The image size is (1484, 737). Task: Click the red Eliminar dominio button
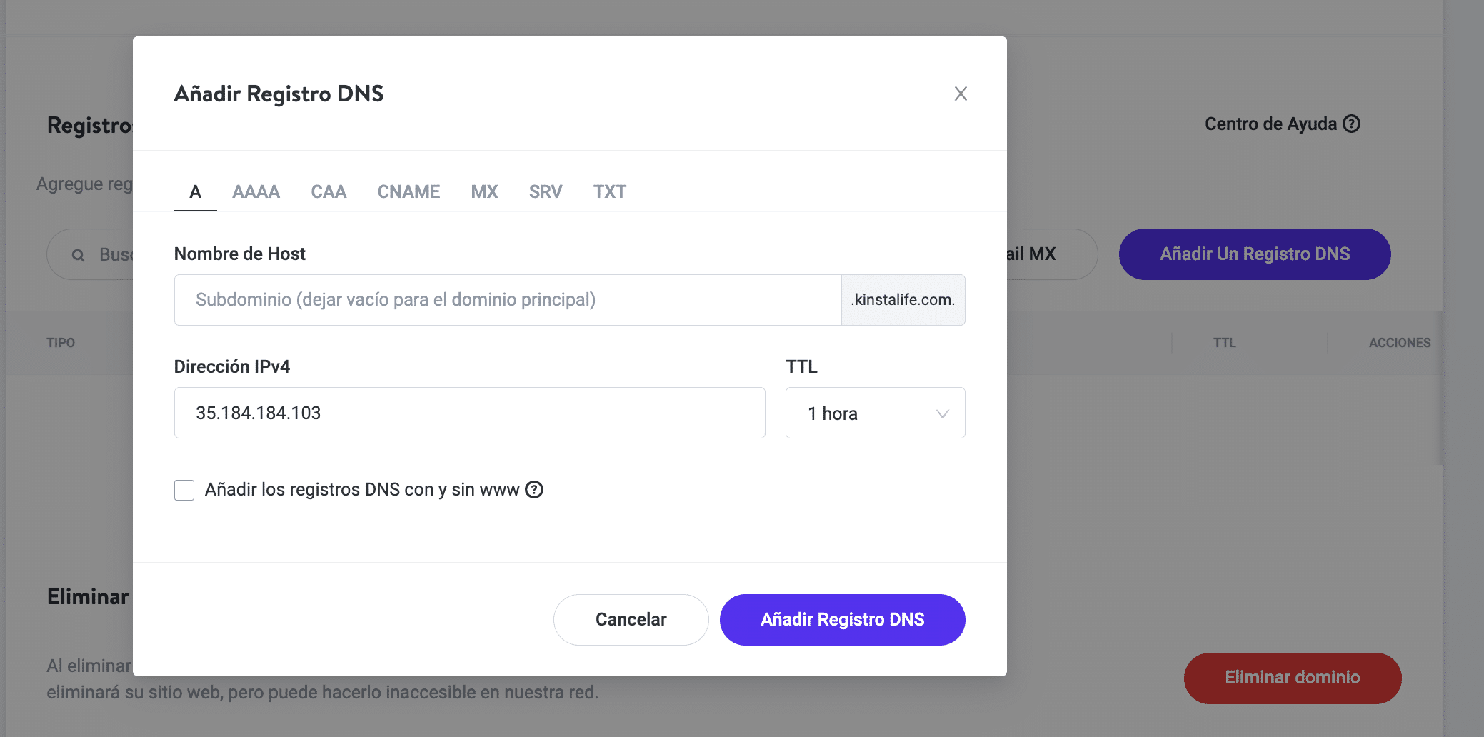1292,678
